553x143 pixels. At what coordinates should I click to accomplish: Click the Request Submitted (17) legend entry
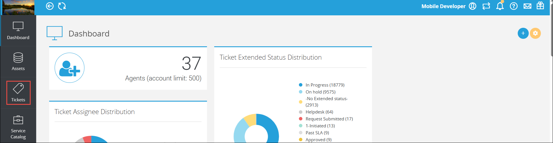(x=326, y=119)
